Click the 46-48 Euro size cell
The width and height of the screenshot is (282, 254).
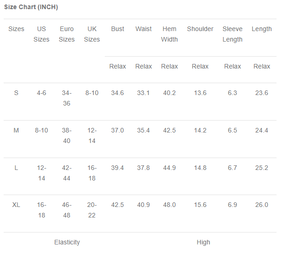67,210
